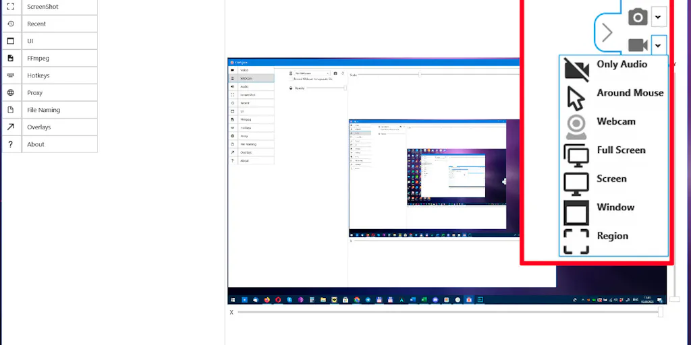Select the File Naming section
691x345 pixels.
(x=49, y=110)
